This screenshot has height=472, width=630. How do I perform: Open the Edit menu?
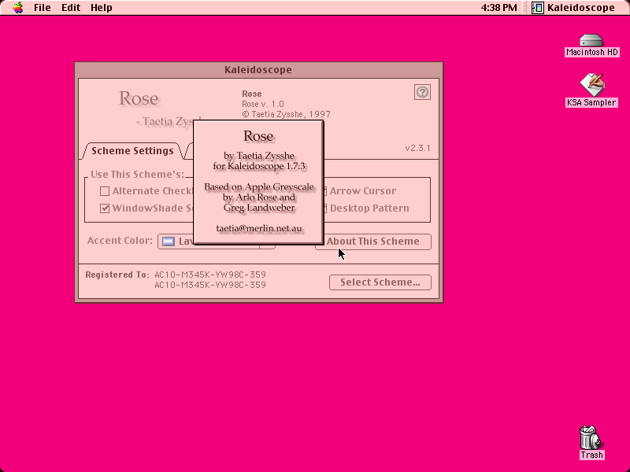71,8
